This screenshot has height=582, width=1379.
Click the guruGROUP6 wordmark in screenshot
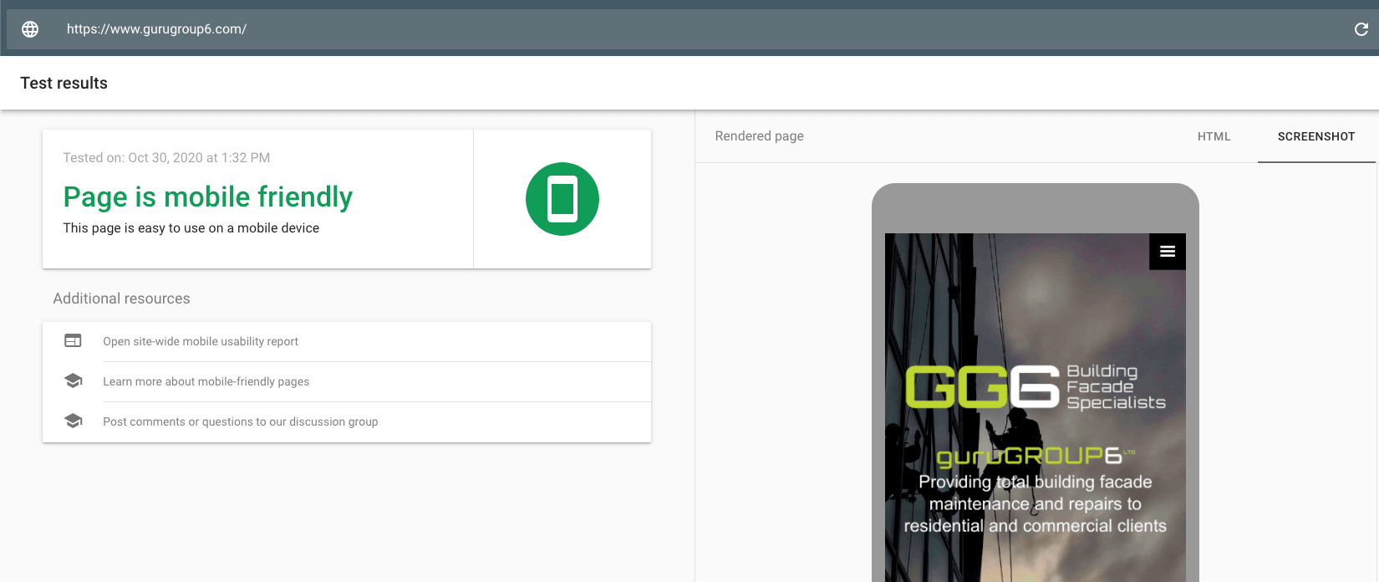click(x=1036, y=456)
